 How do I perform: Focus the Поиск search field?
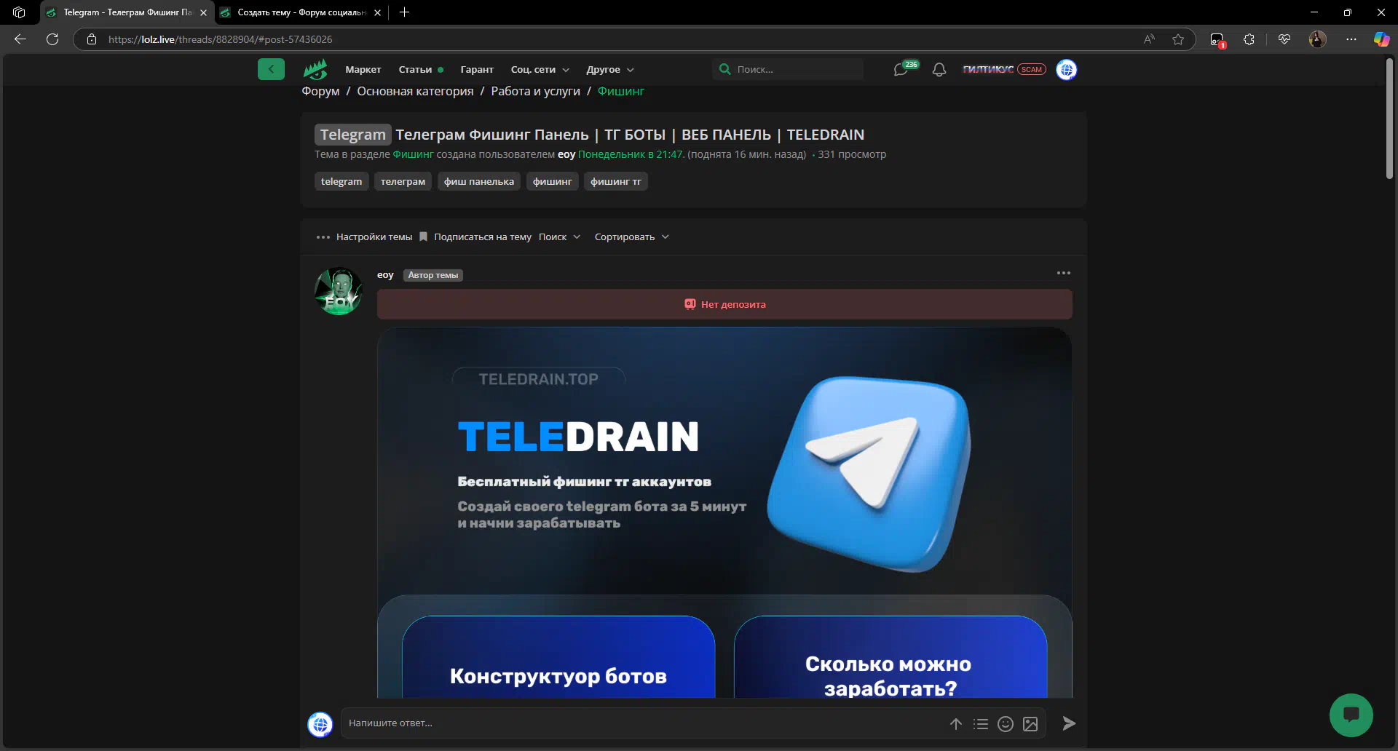[788, 70]
